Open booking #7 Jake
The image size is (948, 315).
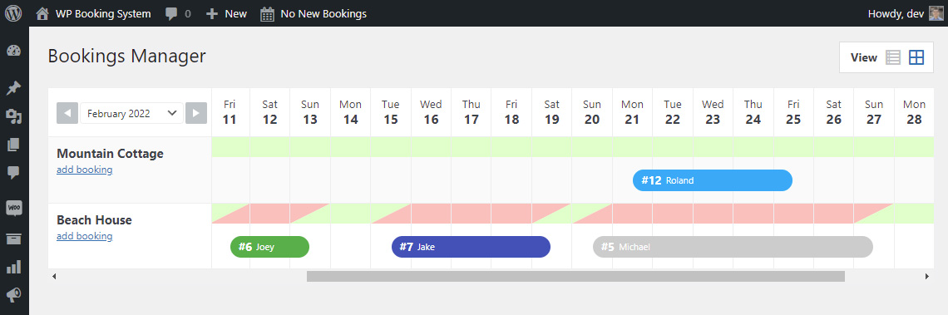coord(471,247)
